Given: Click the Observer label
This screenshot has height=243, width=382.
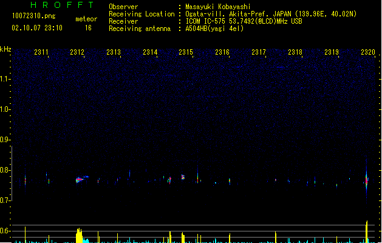Looking at the screenshot, I should tap(123, 7).
